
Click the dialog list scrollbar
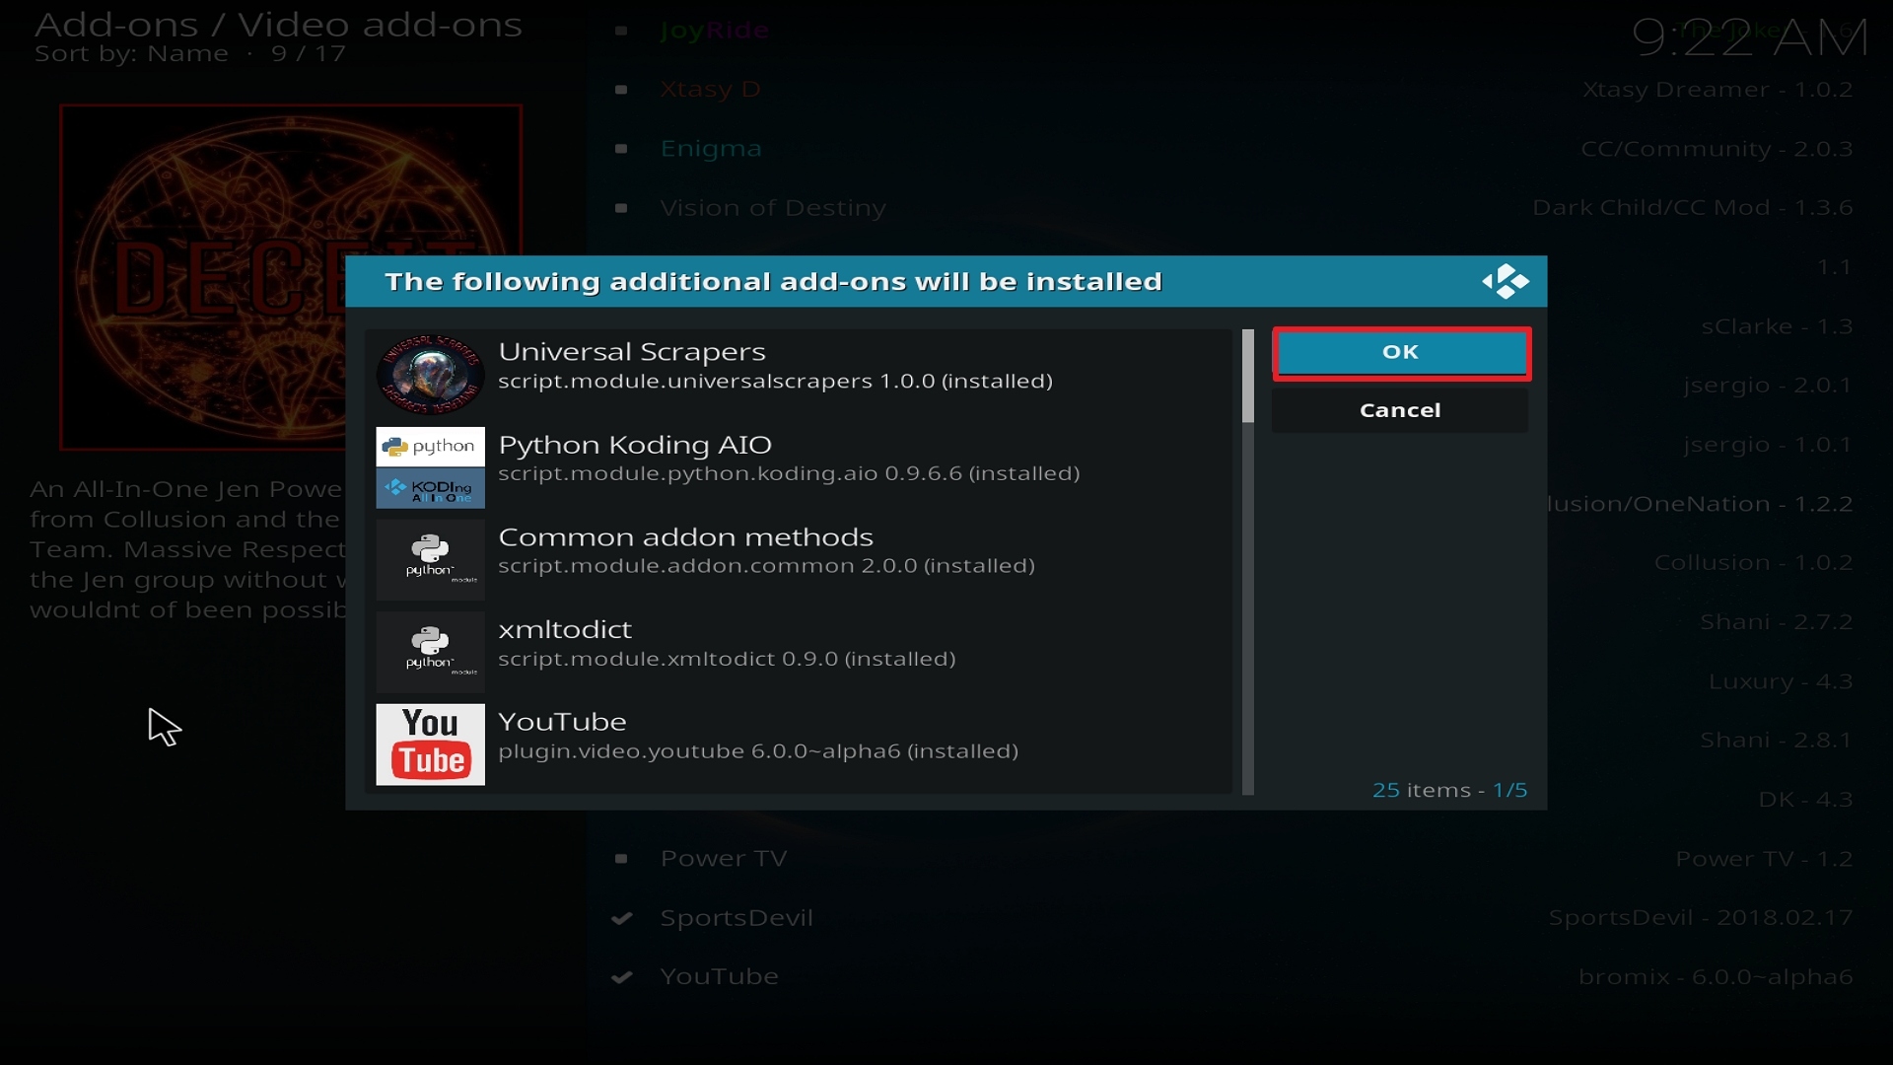pyautogui.click(x=1248, y=561)
